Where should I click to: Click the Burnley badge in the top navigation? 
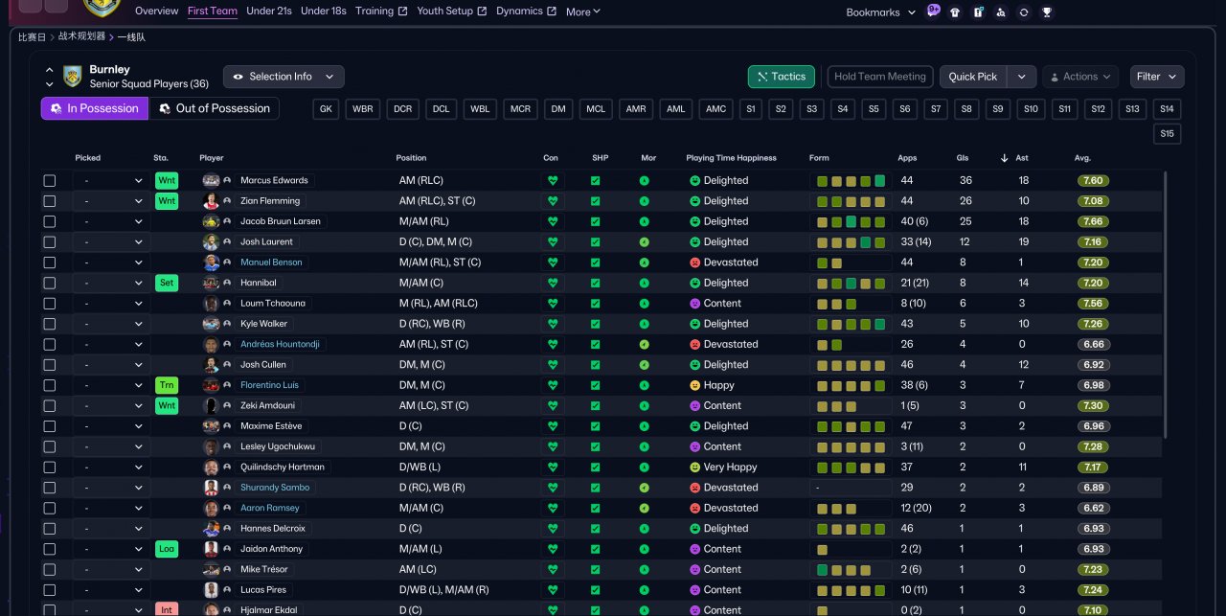pos(102,9)
